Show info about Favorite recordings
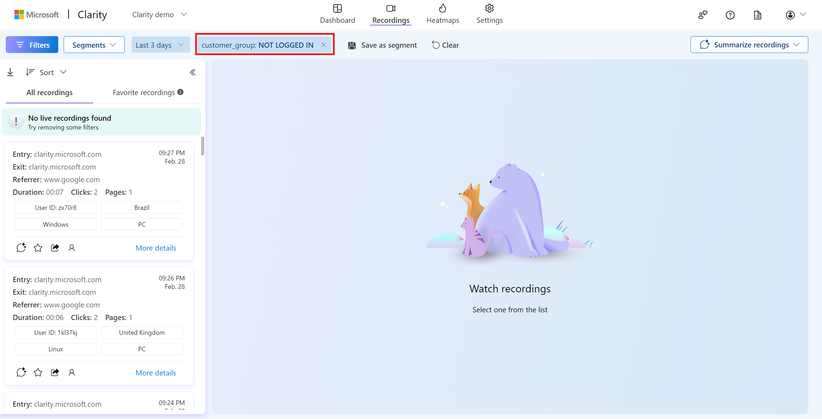822x419 pixels. [x=180, y=92]
